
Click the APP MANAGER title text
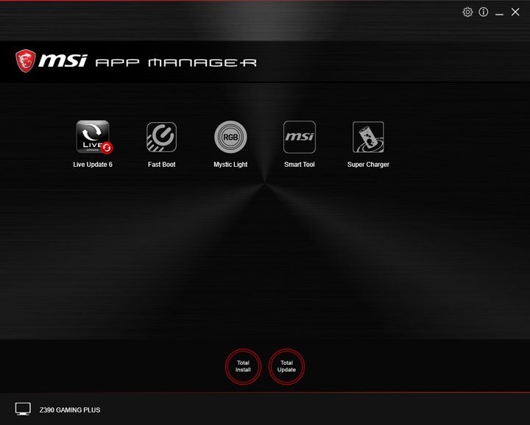(176, 63)
